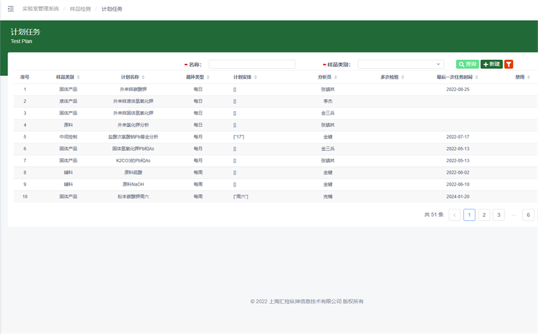Focus the 名称 search input field

point(252,64)
